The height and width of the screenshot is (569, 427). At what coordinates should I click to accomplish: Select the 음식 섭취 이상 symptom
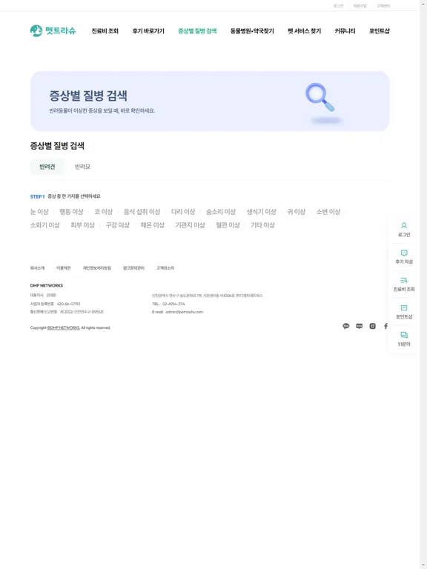[x=142, y=212]
